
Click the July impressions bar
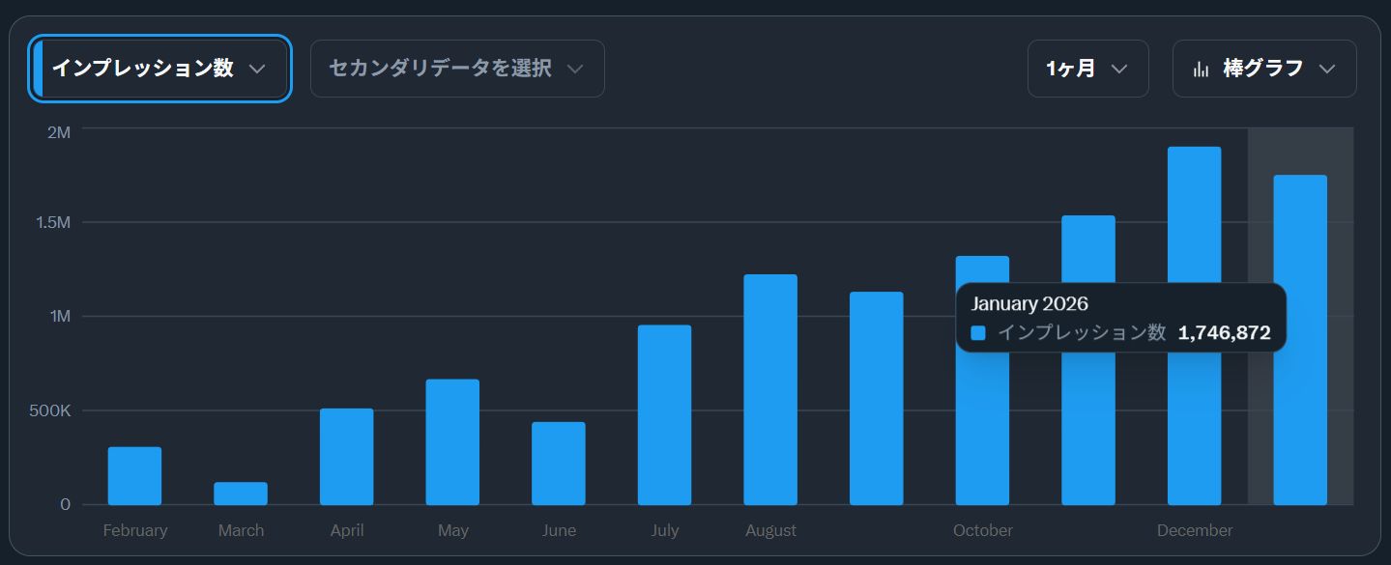point(664,415)
